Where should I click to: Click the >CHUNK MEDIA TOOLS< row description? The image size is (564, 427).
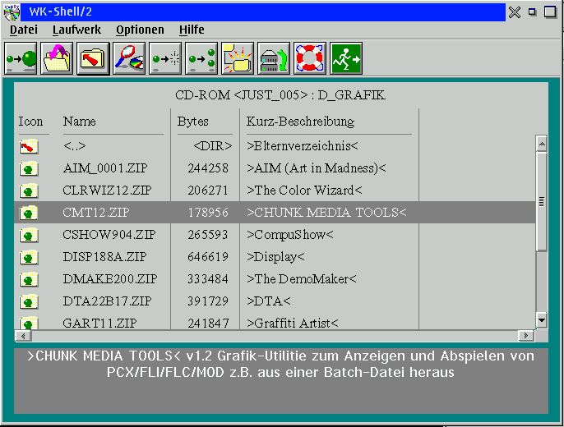click(x=326, y=213)
